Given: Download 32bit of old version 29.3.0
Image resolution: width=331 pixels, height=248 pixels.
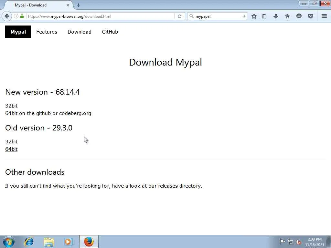Looking at the screenshot, I should pyautogui.click(x=11, y=141).
